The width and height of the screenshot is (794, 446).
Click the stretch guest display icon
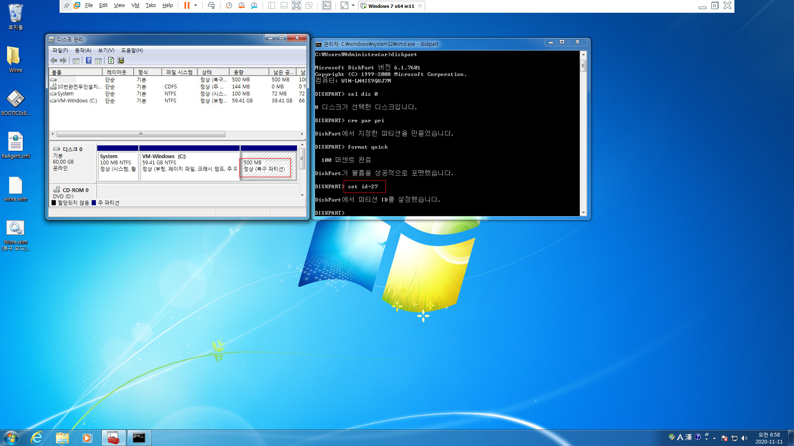344,6
